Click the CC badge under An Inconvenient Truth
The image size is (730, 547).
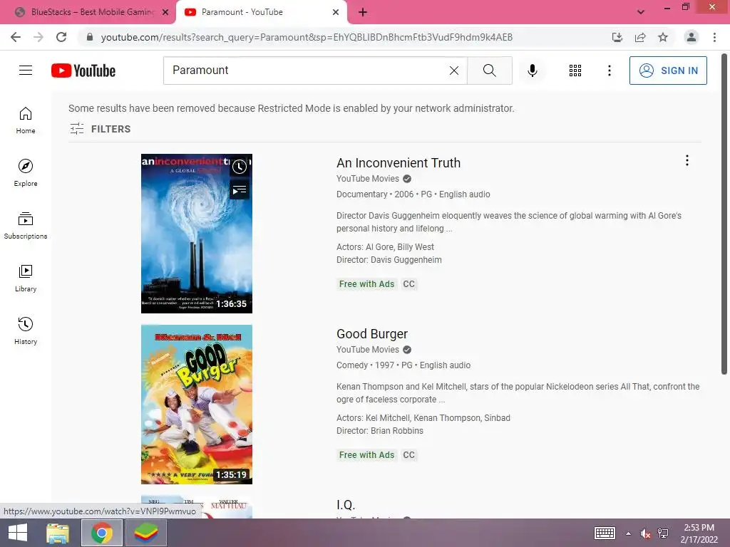click(x=408, y=284)
